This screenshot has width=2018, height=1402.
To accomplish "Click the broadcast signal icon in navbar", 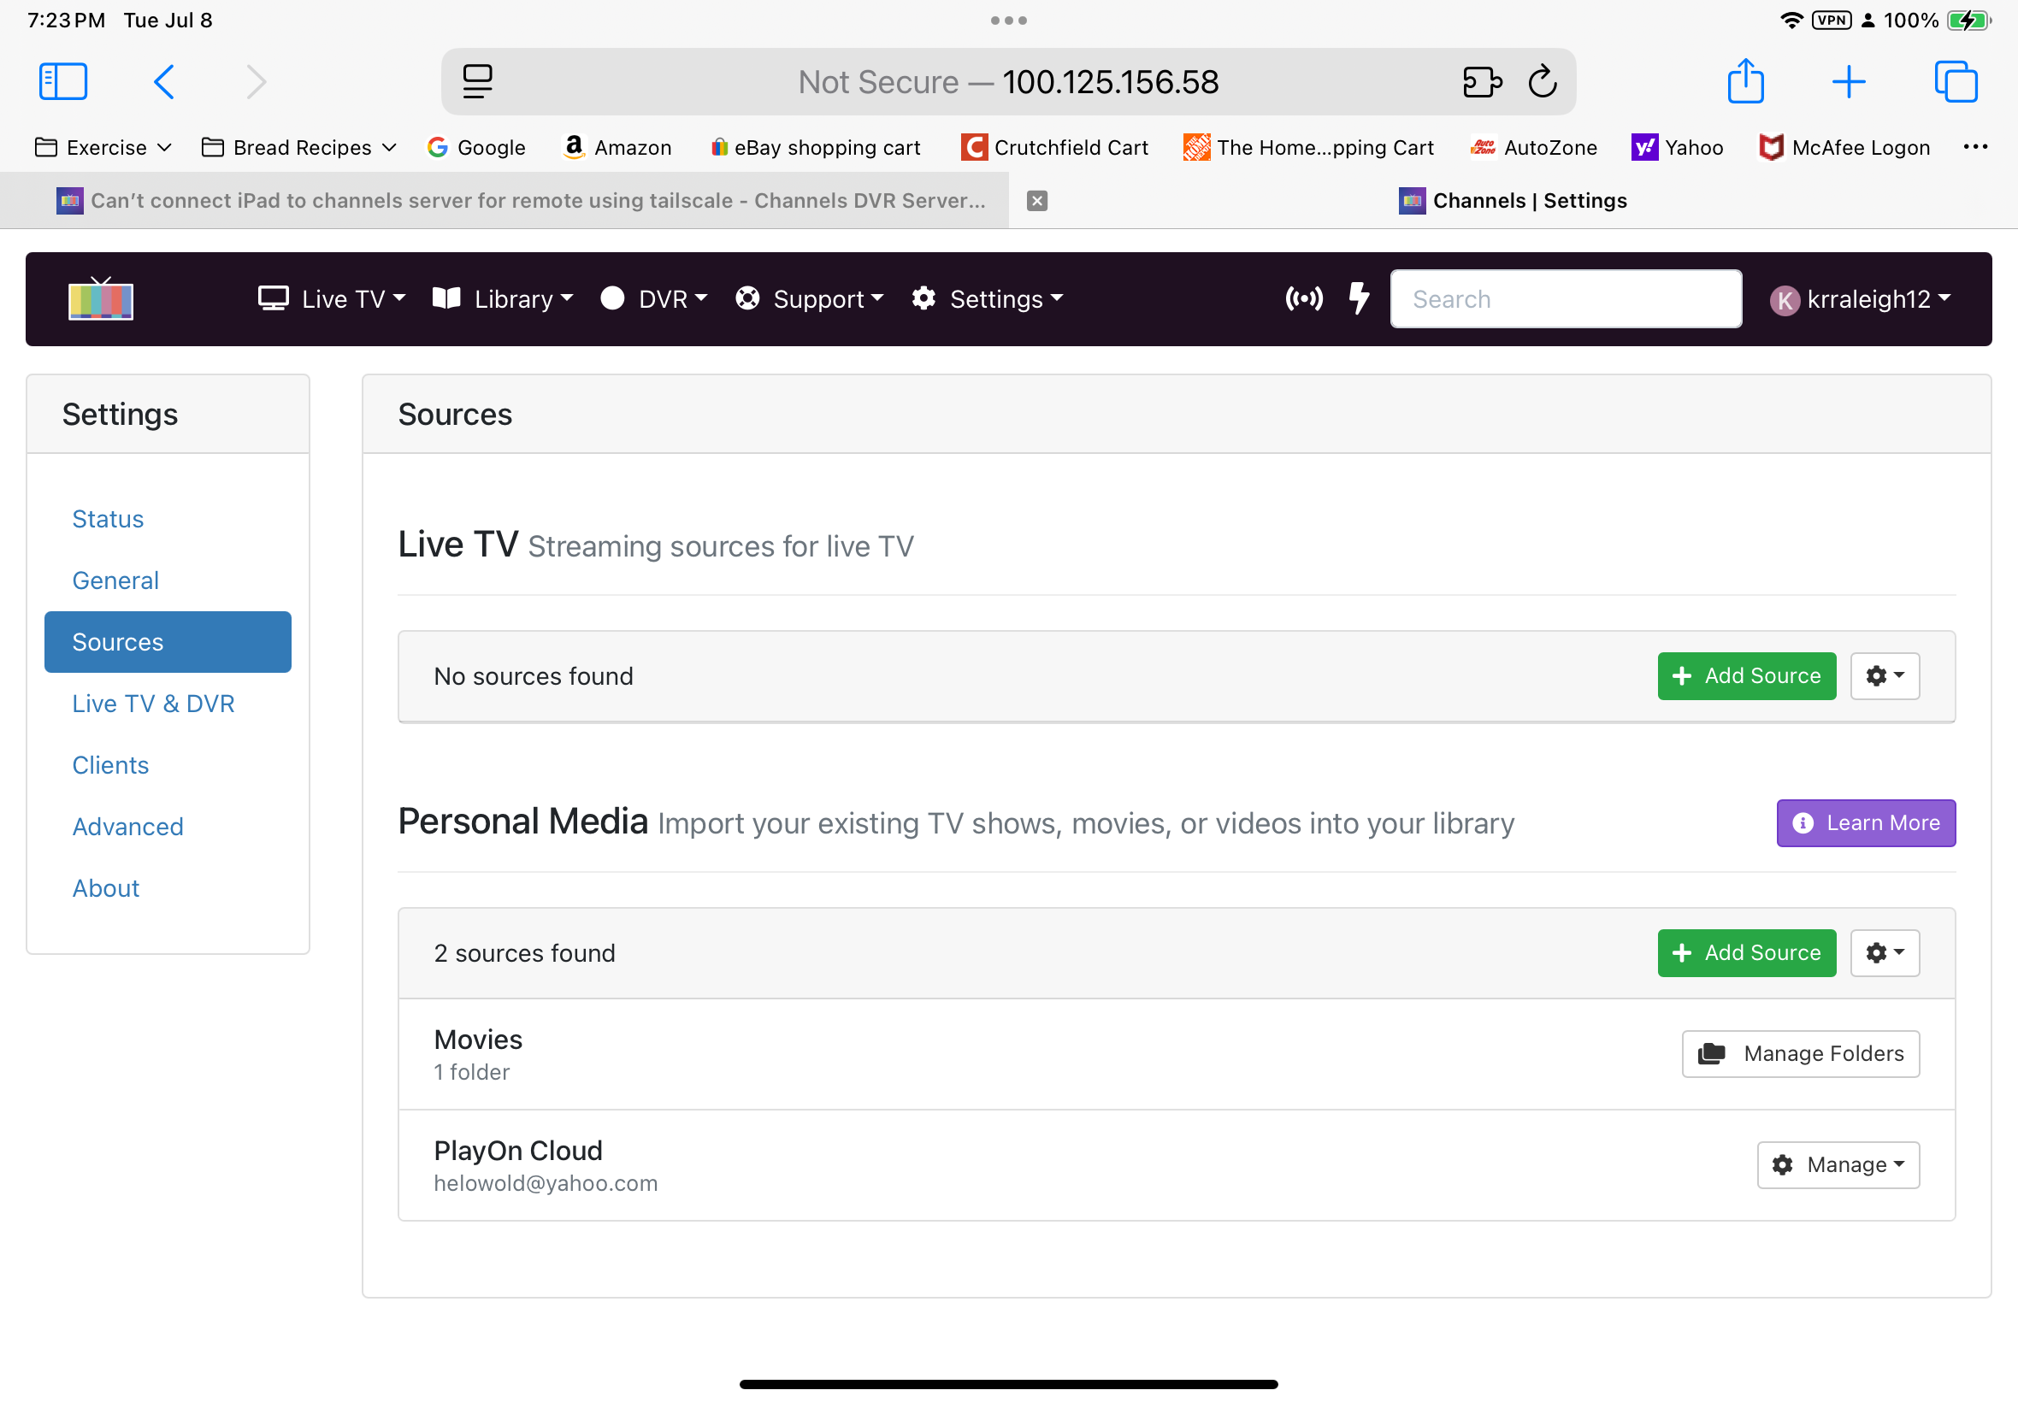I will pos(1304,298).
